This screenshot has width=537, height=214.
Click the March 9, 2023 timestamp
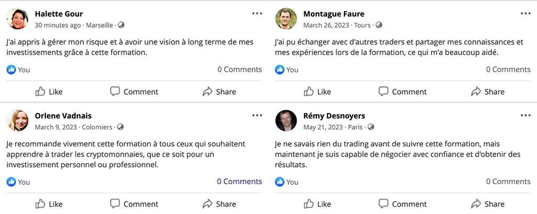click(x=56, y=127)
